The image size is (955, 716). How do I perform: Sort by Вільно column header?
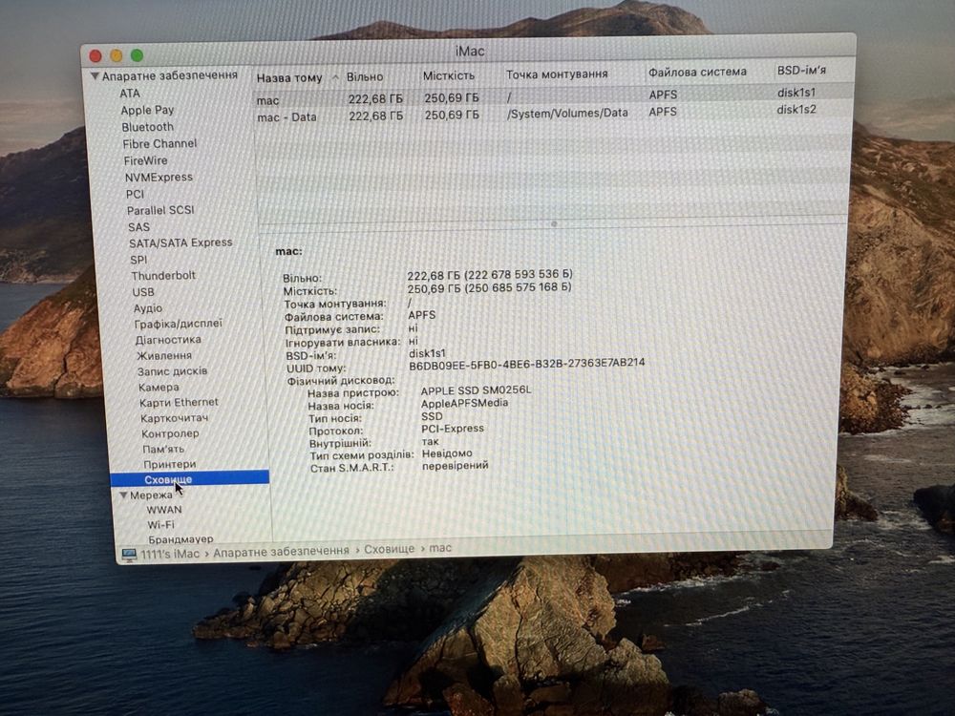point(365,76)
